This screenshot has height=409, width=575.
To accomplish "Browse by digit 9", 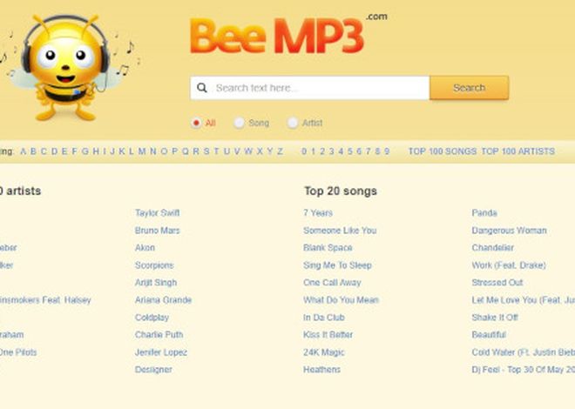I will (x=387, y=151).
